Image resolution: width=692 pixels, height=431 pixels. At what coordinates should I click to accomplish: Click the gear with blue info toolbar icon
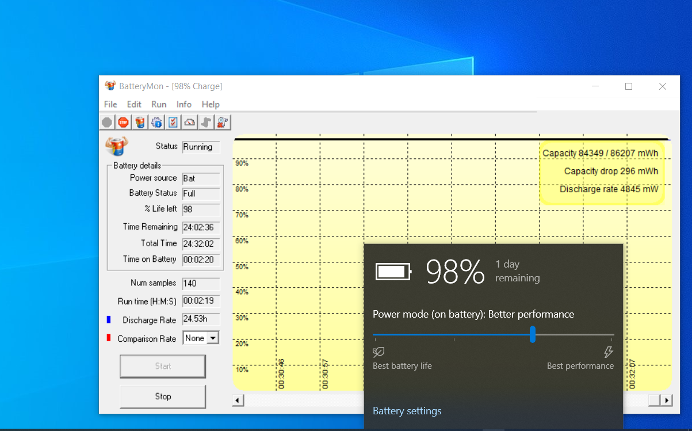point(156,122)
